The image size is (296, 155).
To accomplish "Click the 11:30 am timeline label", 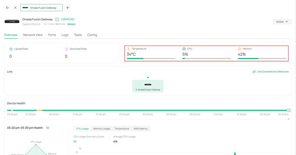I will (218, 114).
